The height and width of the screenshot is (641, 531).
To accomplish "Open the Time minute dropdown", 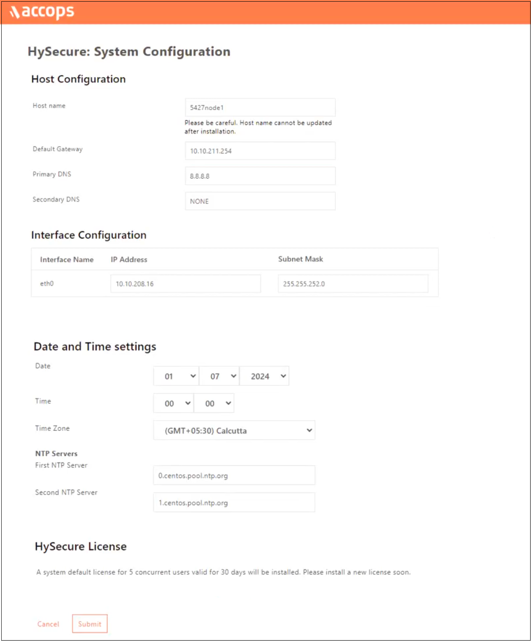I will pyautogui.click(x=214, y=403).
